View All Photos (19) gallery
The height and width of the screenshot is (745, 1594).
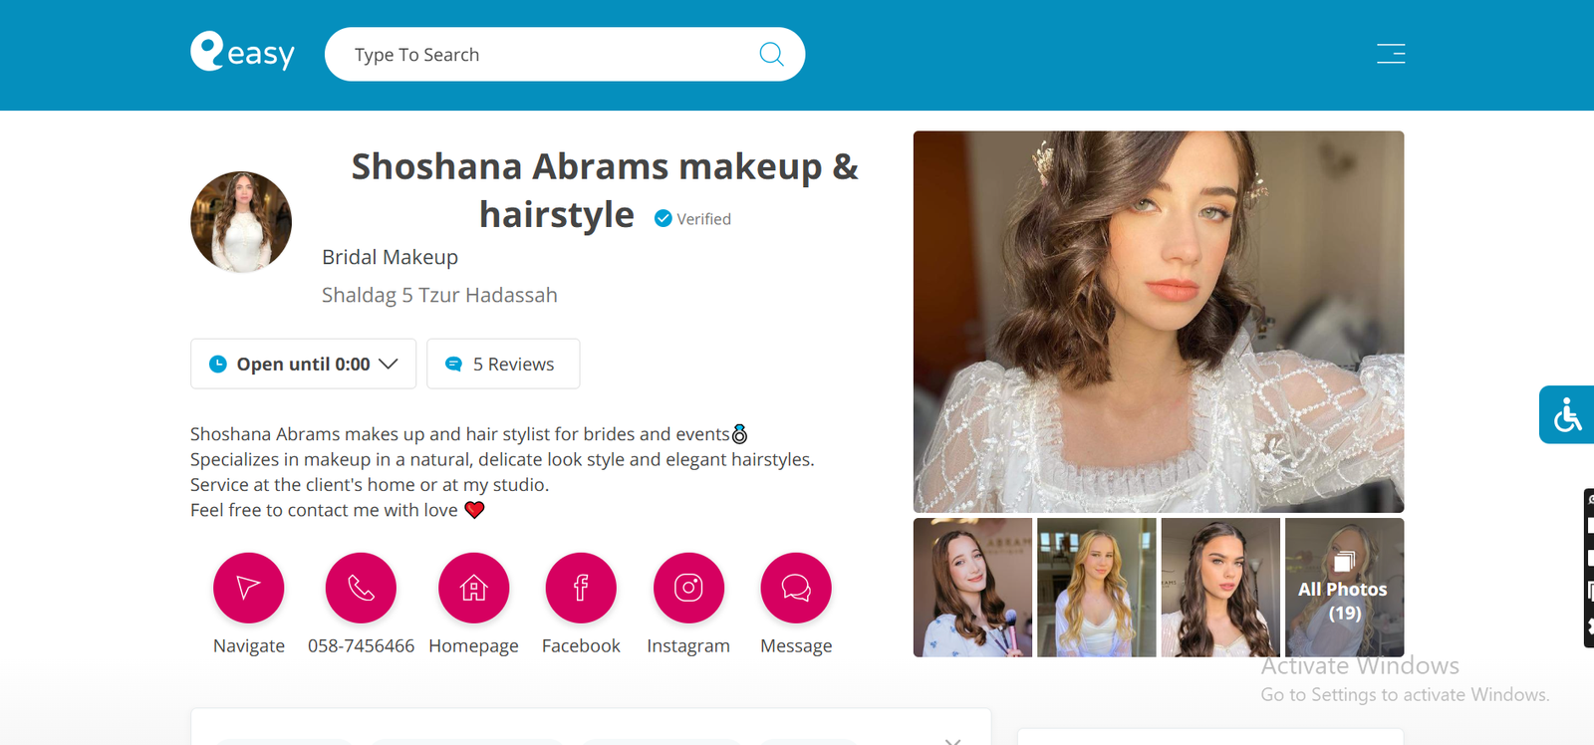[1344, 588]
